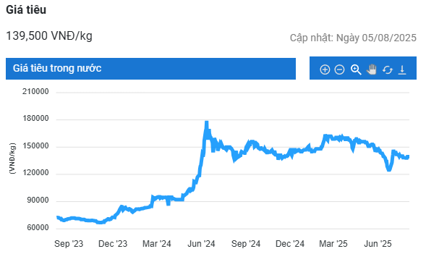The height and width of the screenshot is (262, 426).
Task: Click the 90000 y-axis label
Action: pyautogui.click(x=38, y=200)
